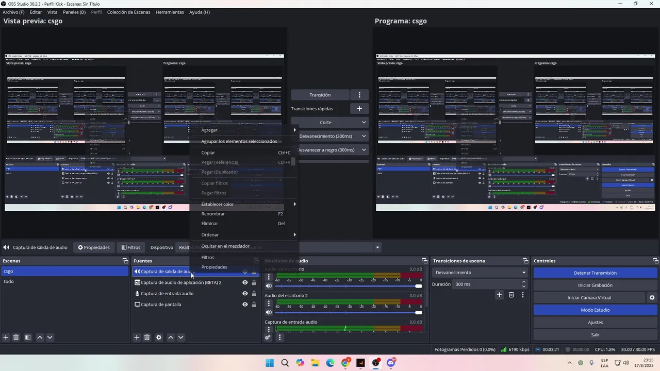Open Transición button options dots
660x371 pixels.
coord(359,95)
